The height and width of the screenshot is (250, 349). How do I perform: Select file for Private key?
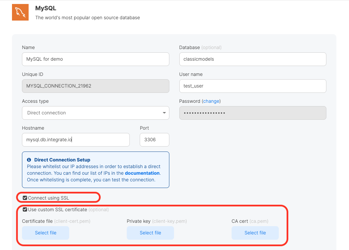[x=150, y=233]
